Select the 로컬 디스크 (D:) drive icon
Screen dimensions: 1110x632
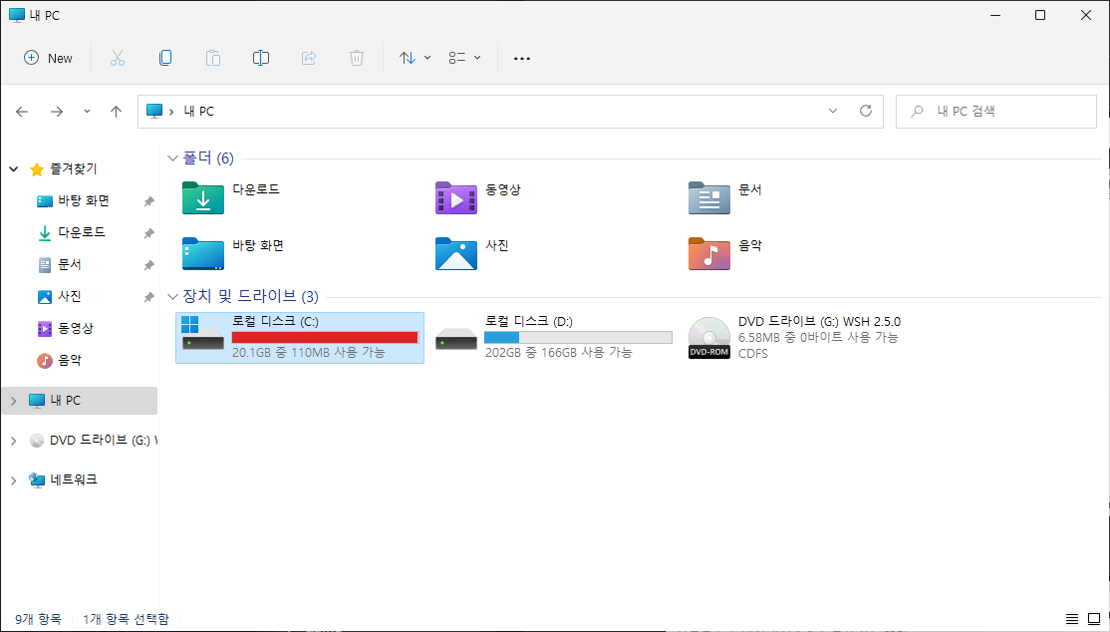coord(456,339)
